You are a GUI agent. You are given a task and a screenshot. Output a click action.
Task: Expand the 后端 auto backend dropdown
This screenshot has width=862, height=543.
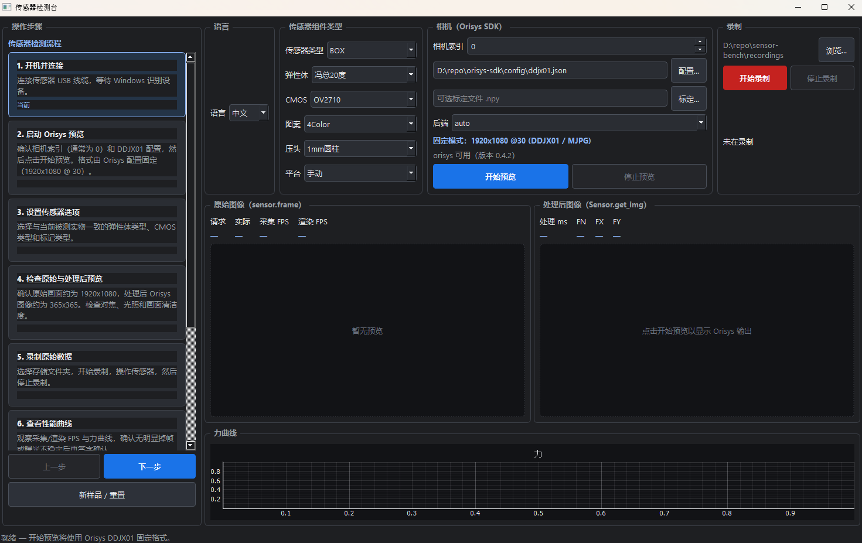(x=579, y=123)
